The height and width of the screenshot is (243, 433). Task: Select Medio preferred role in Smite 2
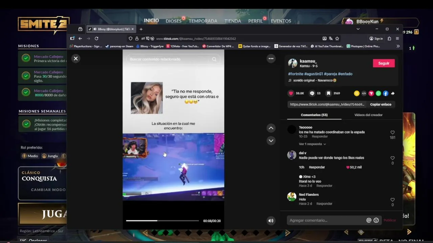(x=30, y=156)
